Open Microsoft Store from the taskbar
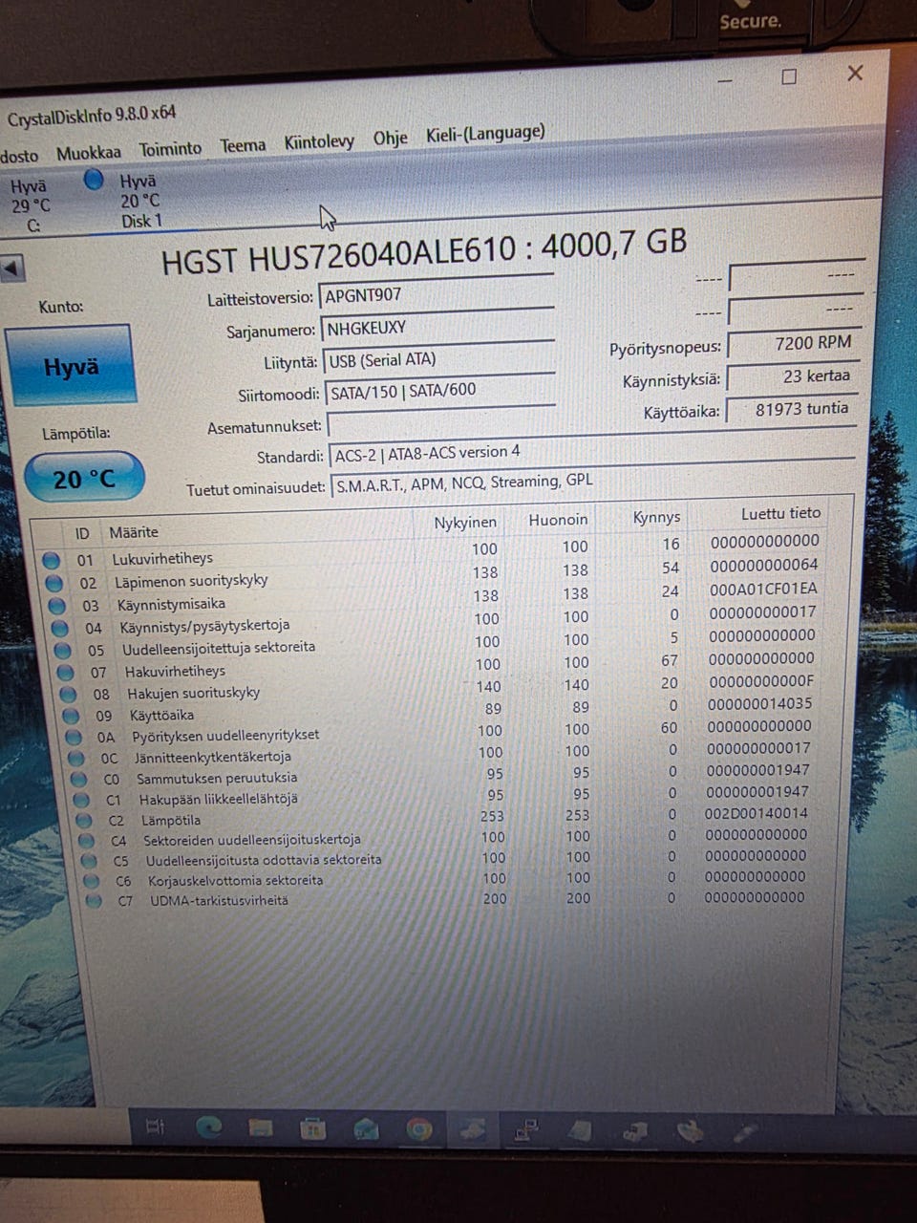This screenshot has height=1223, width=917. point(311,1130)
